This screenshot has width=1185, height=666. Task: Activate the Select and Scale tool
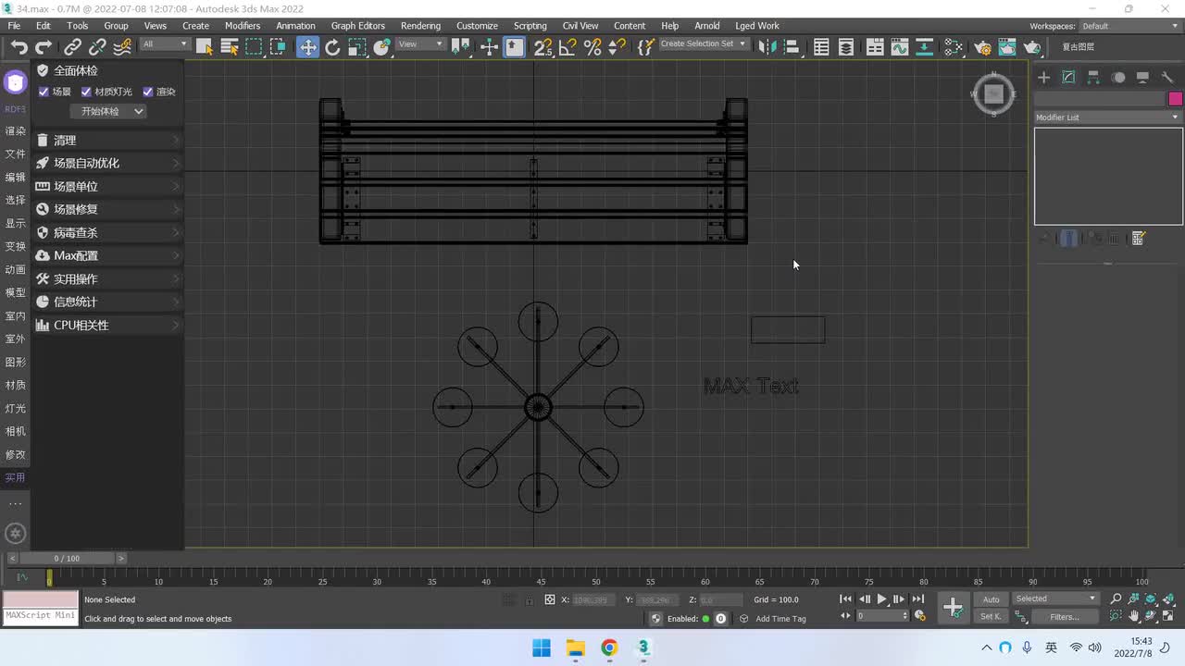coord(357,47)
